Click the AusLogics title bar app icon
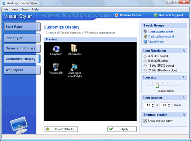 [x=4, y=3]
